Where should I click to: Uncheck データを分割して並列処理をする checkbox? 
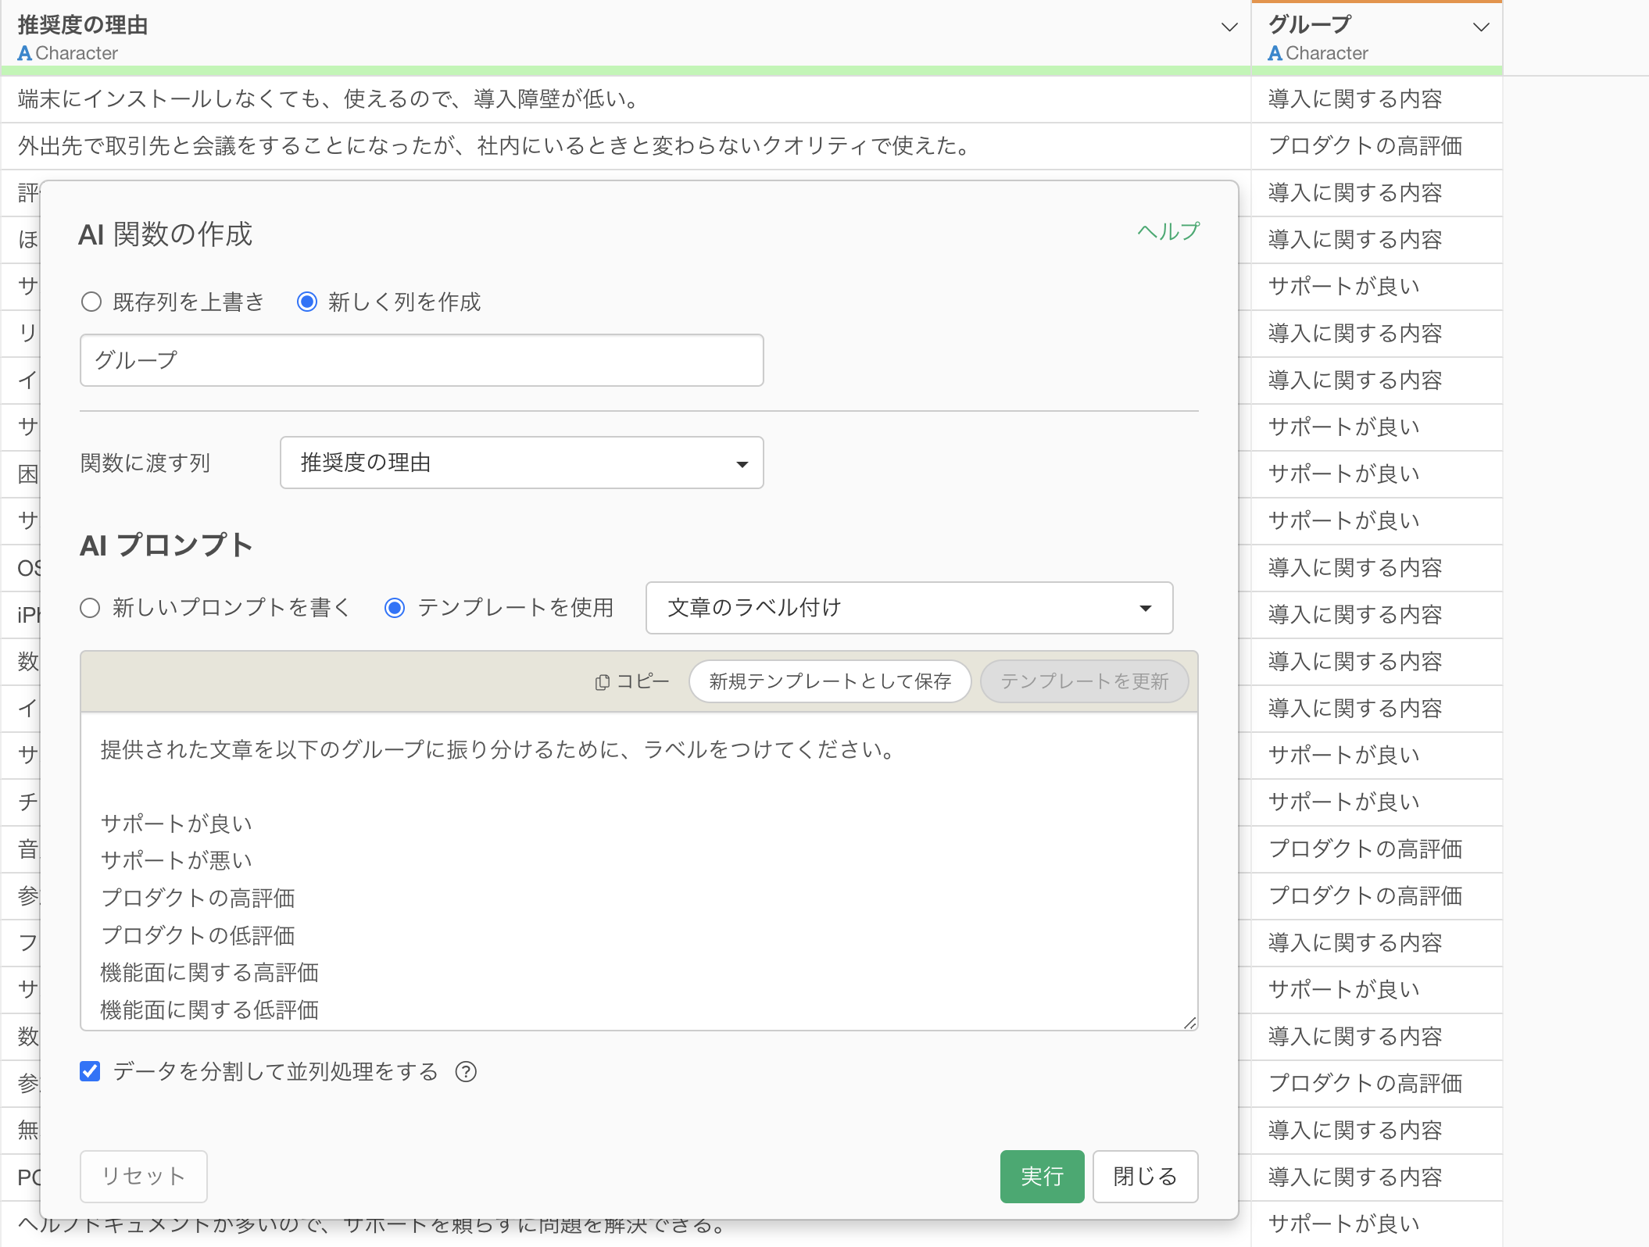(90, 1071)
